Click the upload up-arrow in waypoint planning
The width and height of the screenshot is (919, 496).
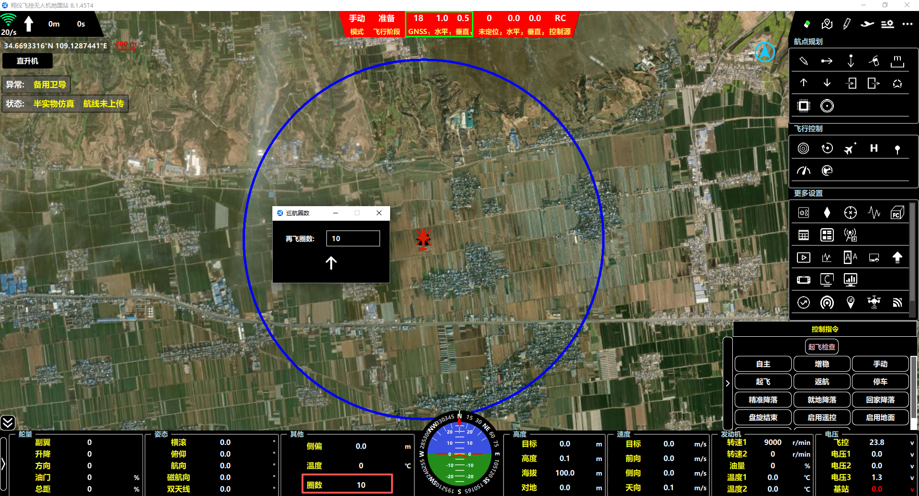tap(804, 83)
